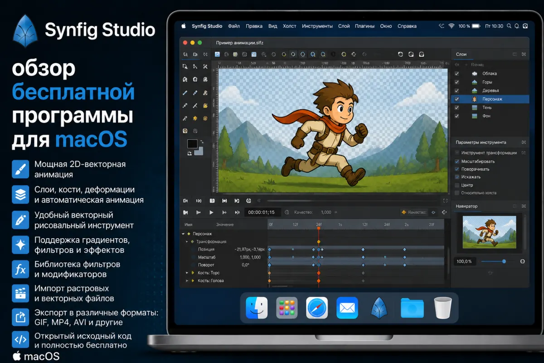Open Safari from the Dock
Screen dimensions: 544x363
coord(317,308)
